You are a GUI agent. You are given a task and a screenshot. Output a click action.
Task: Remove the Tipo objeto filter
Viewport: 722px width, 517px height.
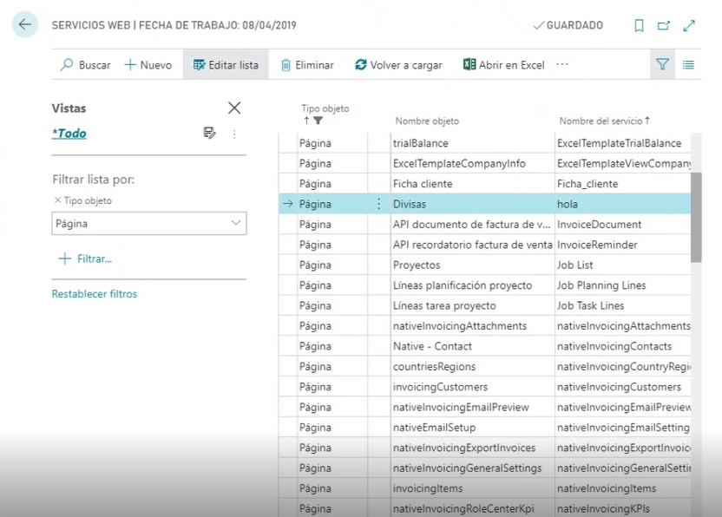tap(57, 200)
